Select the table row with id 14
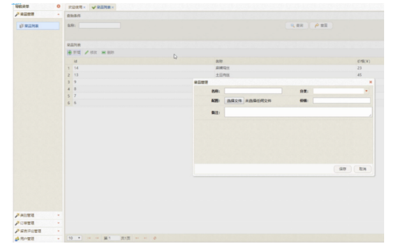The height and width of the screenshot is (247, 409). tap(225, 68)
